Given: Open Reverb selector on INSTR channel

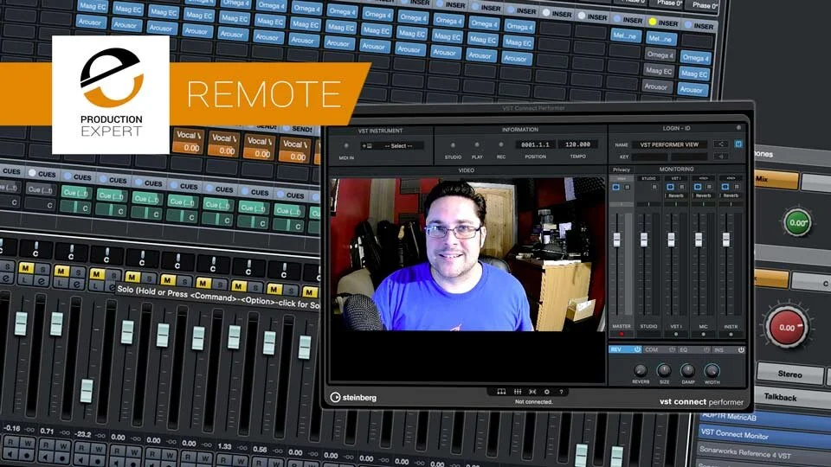Looking at the screenshot, I should (731, 196).
